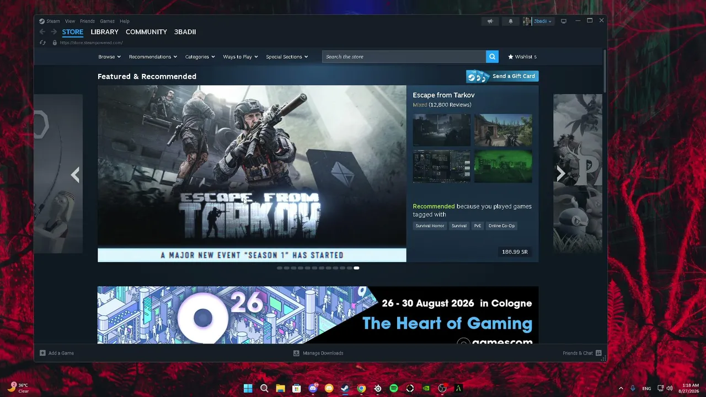Open the Escape from Tarkov title link
This screenshot has width=706, height=397.
(x=443, y=95)
